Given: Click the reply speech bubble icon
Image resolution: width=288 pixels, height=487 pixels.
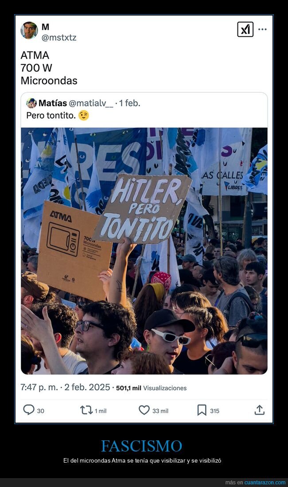Looking at the screenshot, I should pos(28,410).
